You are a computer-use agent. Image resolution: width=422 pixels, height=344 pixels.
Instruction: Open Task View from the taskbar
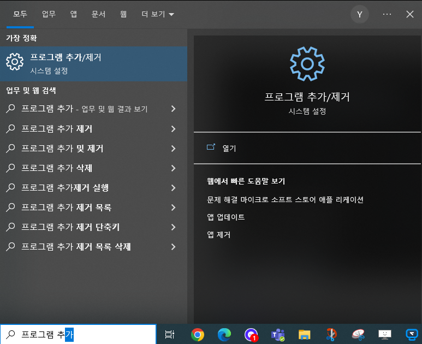170,334
